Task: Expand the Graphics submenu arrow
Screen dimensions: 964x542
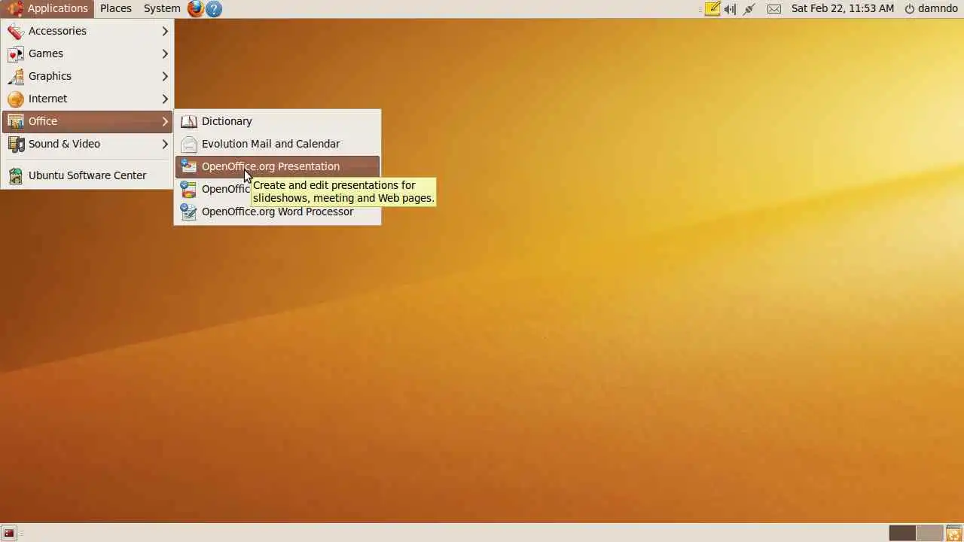Action: (x=165, y=76)
